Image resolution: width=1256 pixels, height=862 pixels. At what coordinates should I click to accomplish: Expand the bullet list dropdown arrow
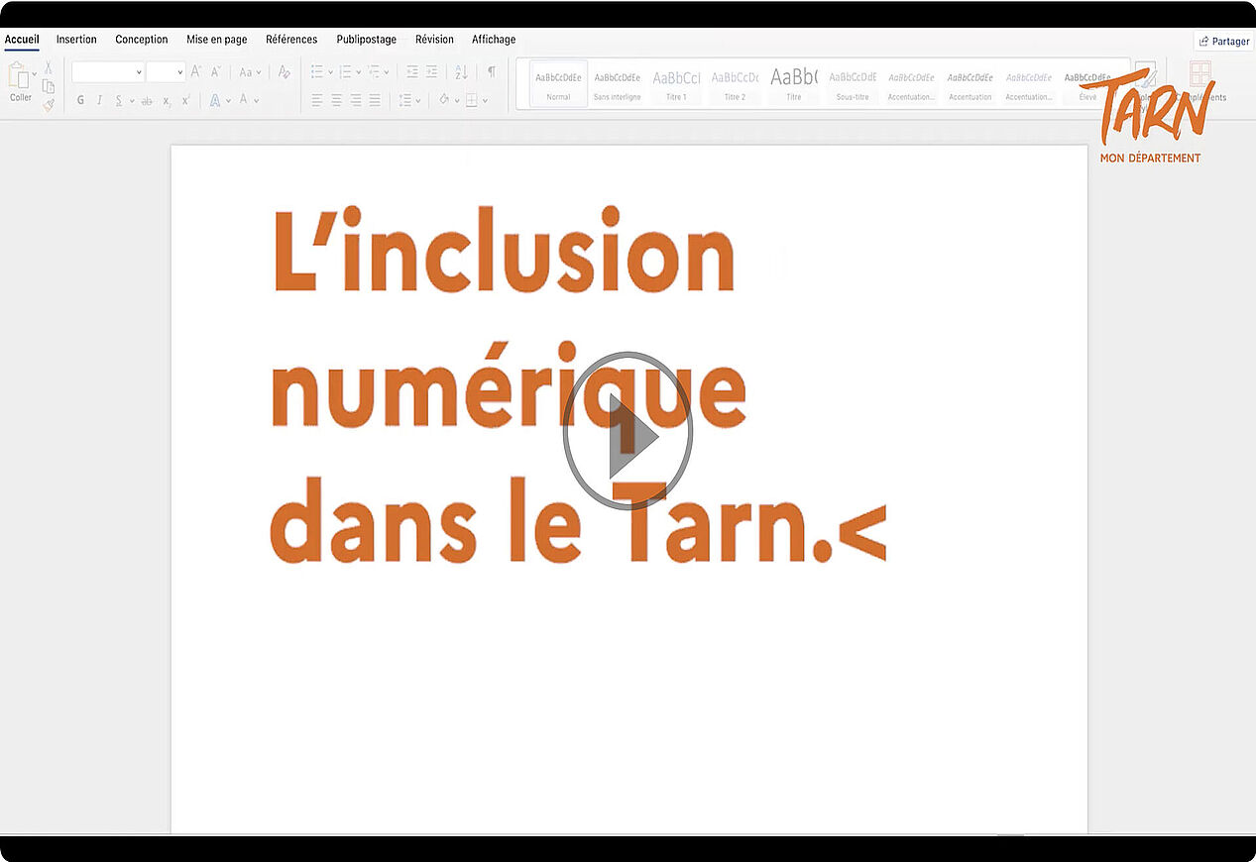[x=330, y=71]
